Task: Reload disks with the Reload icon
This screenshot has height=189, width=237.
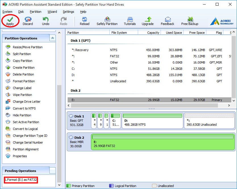Action: [84, 21]
